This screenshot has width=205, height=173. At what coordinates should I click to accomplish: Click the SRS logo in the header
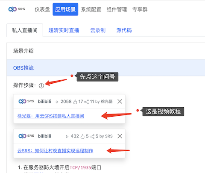point(17,9)
